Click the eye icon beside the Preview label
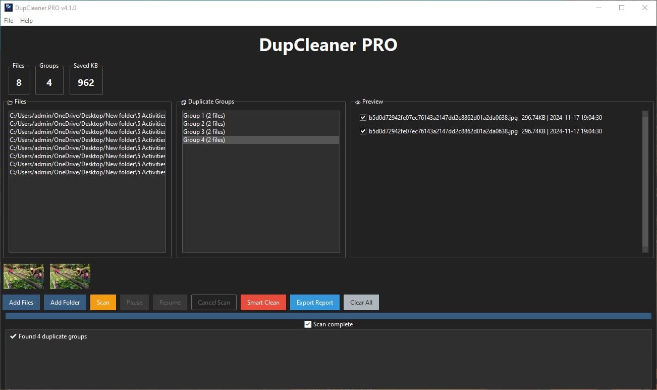657x390 pixels. (358, 102)
